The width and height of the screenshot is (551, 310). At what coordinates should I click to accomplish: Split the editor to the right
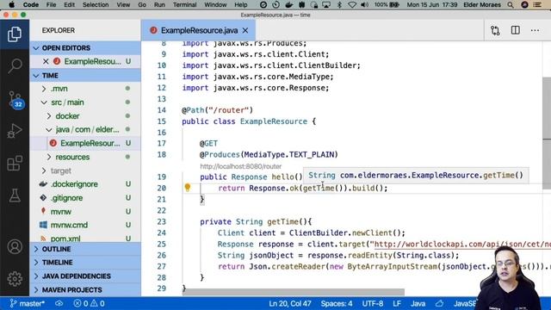point(515,30)
